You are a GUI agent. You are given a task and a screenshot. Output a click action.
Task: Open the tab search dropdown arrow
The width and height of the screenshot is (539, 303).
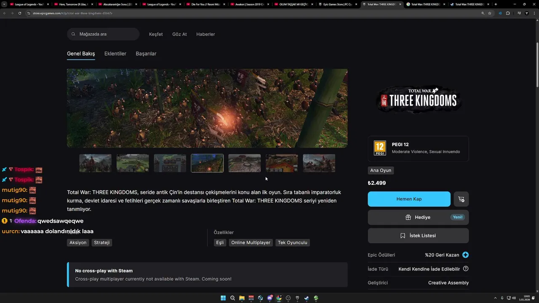pos(4,4)
